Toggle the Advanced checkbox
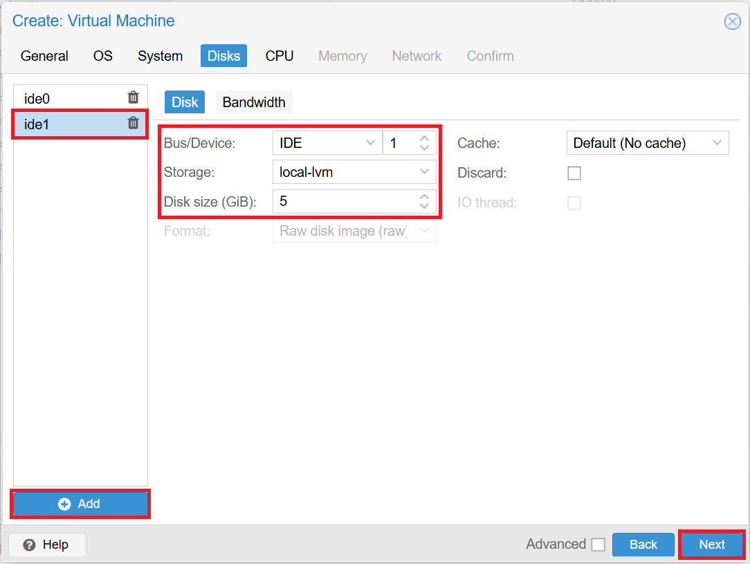This screenshot has width=750, height=564. point(598,544)
